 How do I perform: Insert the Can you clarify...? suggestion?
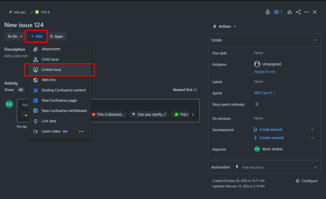tap(149, 114)
